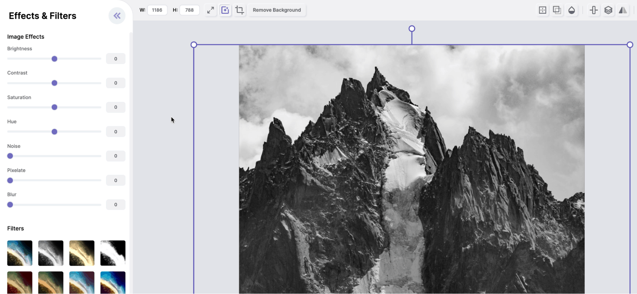Click the Blur slider handle

[x=10, y=205]
